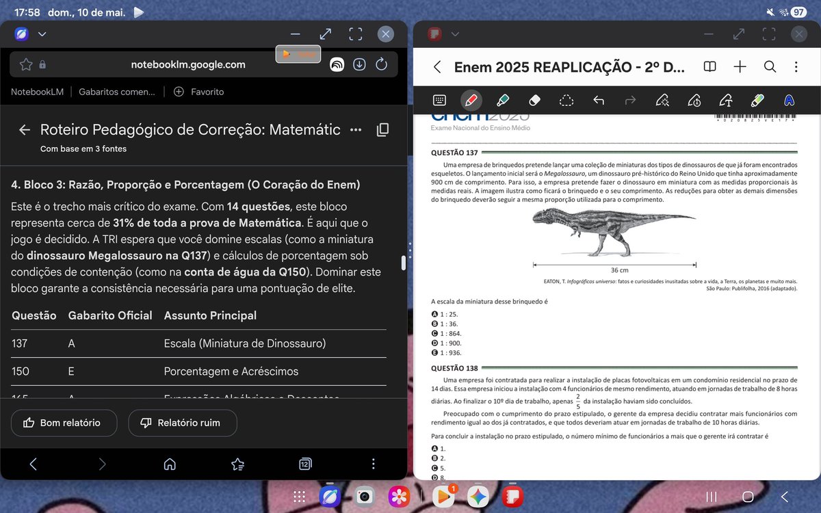Select the lasso selection tool

566,101
